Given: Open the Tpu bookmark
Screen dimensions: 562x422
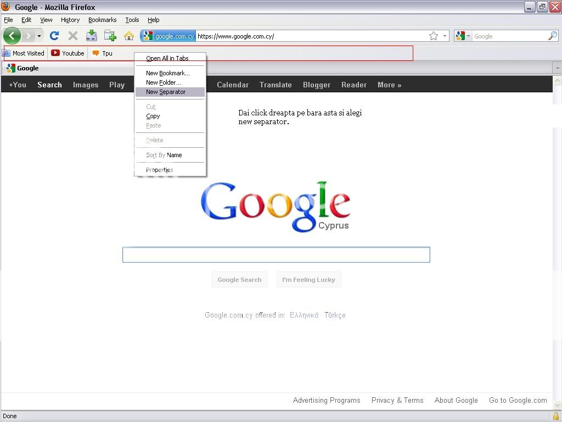Looking at the screenshot, I should tap(102, 53).
